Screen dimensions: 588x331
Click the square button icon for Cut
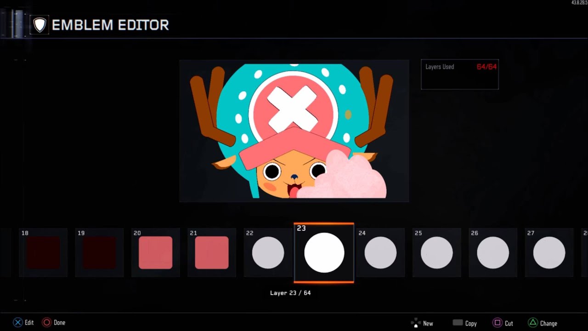(x=498, y=323)
